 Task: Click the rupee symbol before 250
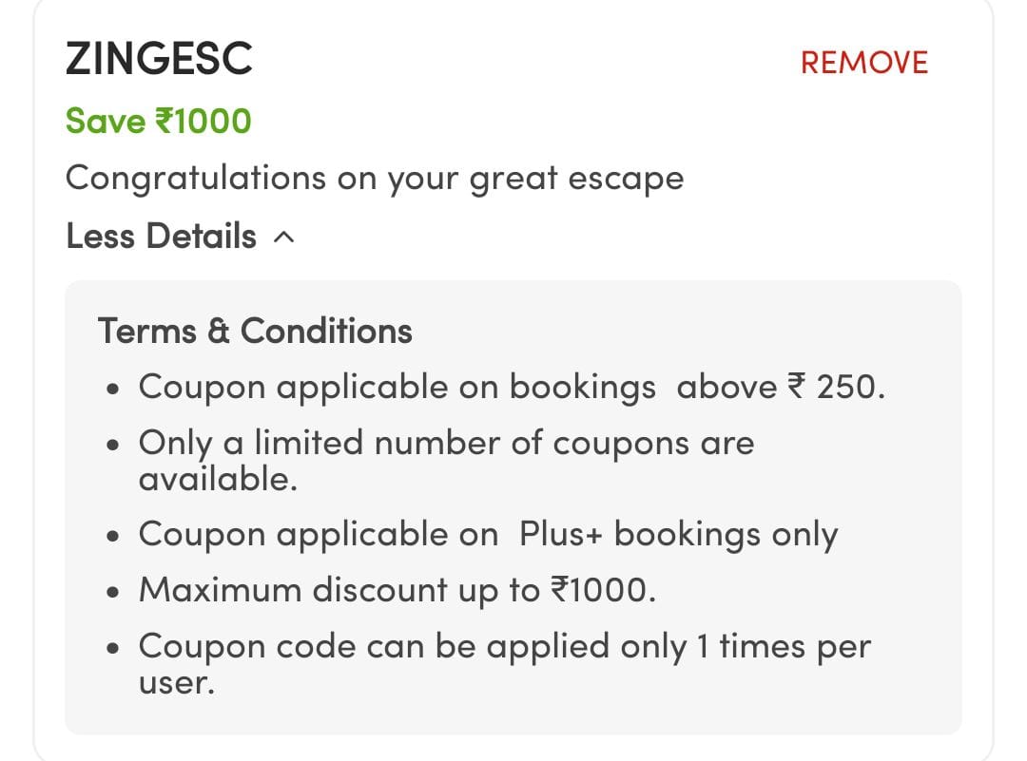pyautogui.click(x=795, y=388)
